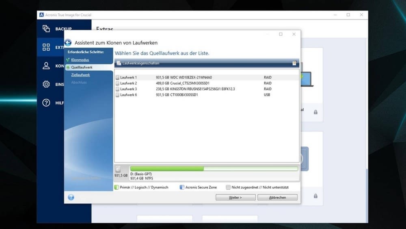Click 931,4 GB NTFS partition text

(x=142, y=179)
